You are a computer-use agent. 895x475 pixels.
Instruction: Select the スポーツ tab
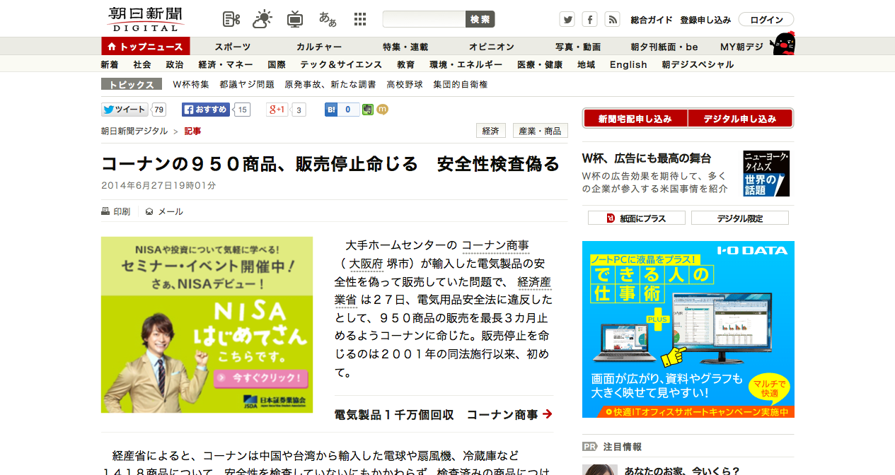[233, 47]
